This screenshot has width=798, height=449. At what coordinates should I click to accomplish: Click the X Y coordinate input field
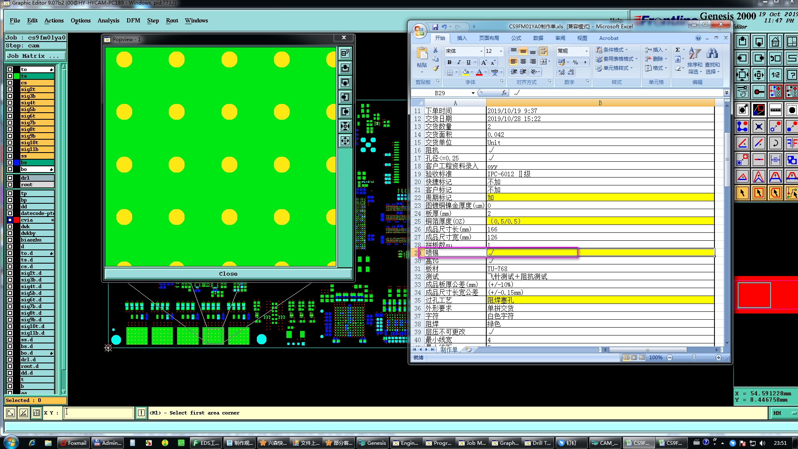click(x=98, y=413)
